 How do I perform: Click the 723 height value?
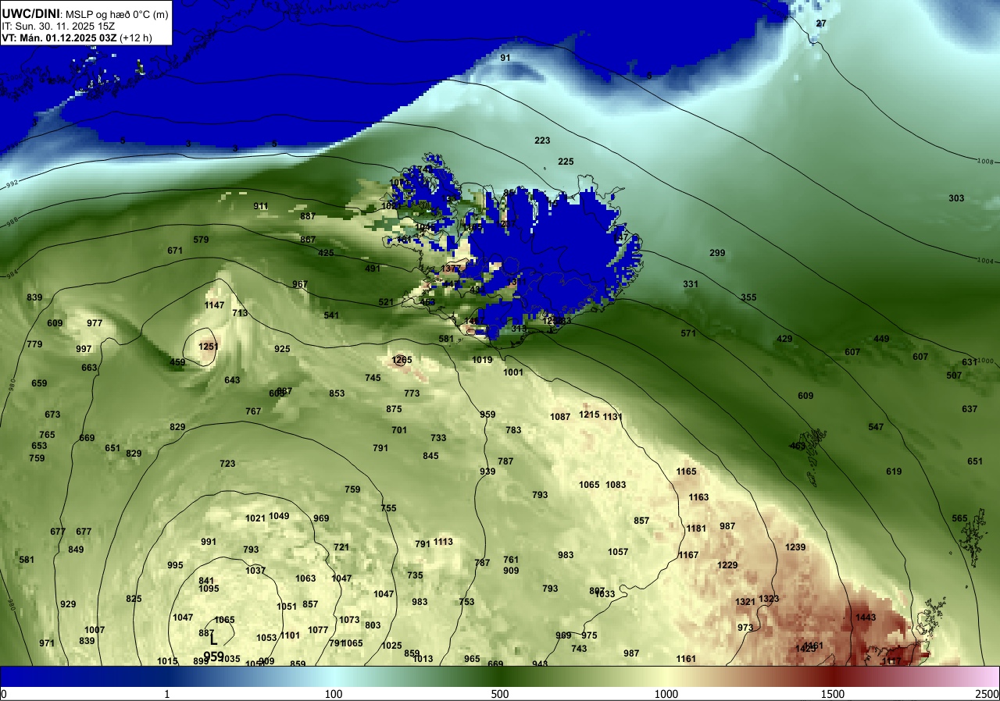point(227,464)
